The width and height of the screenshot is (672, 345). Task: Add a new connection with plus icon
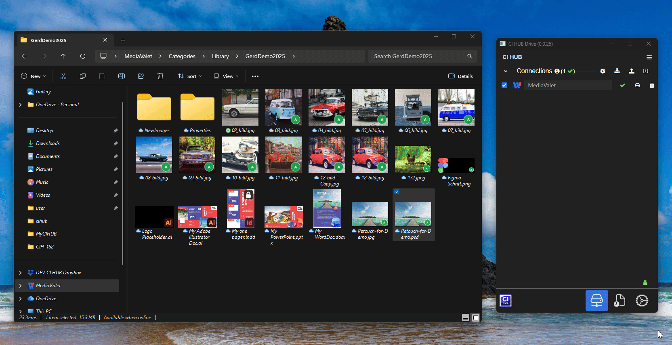coord(646,71)
